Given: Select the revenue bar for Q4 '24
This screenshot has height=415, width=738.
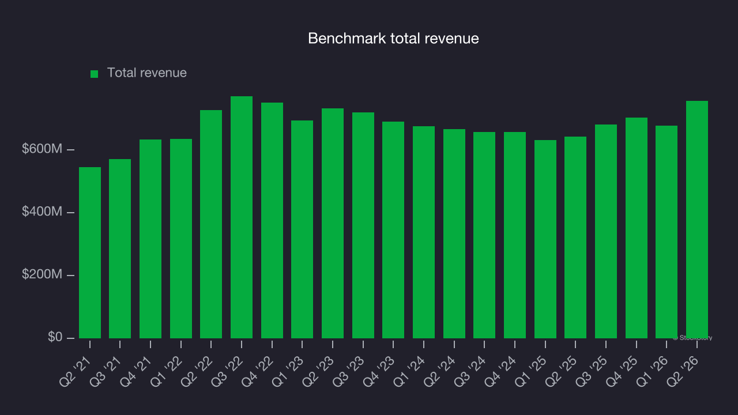Looking at the screenshot, I should pos(515,235).
